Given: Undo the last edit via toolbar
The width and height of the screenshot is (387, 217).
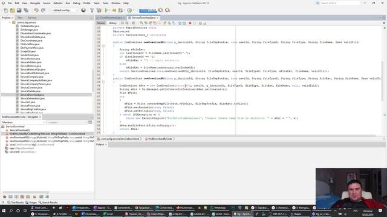Looking at the screenshot, I should click(x=36, y=10).
